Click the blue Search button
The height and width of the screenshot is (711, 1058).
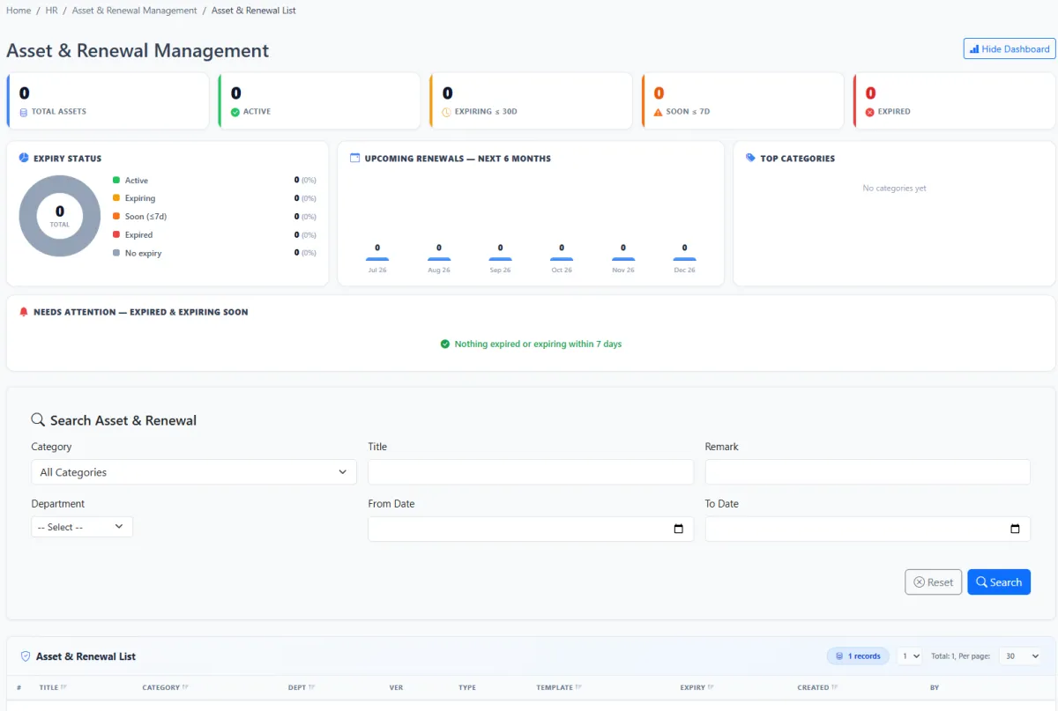pos(999,582)
